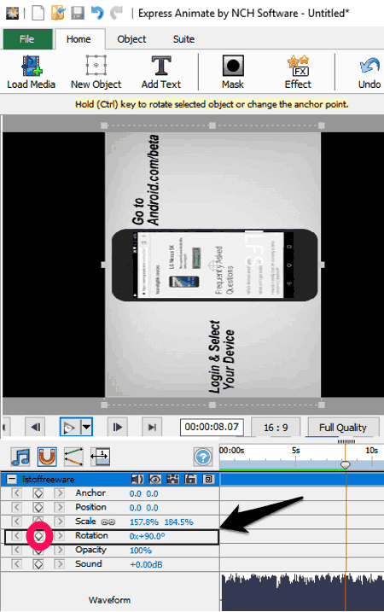Open the Suite ribbon tab

pyautogui.click(x=183, y=39)
